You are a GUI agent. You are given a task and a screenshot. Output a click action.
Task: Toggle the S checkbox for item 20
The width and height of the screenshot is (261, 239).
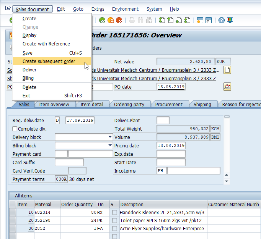click(x=114, y=220)
